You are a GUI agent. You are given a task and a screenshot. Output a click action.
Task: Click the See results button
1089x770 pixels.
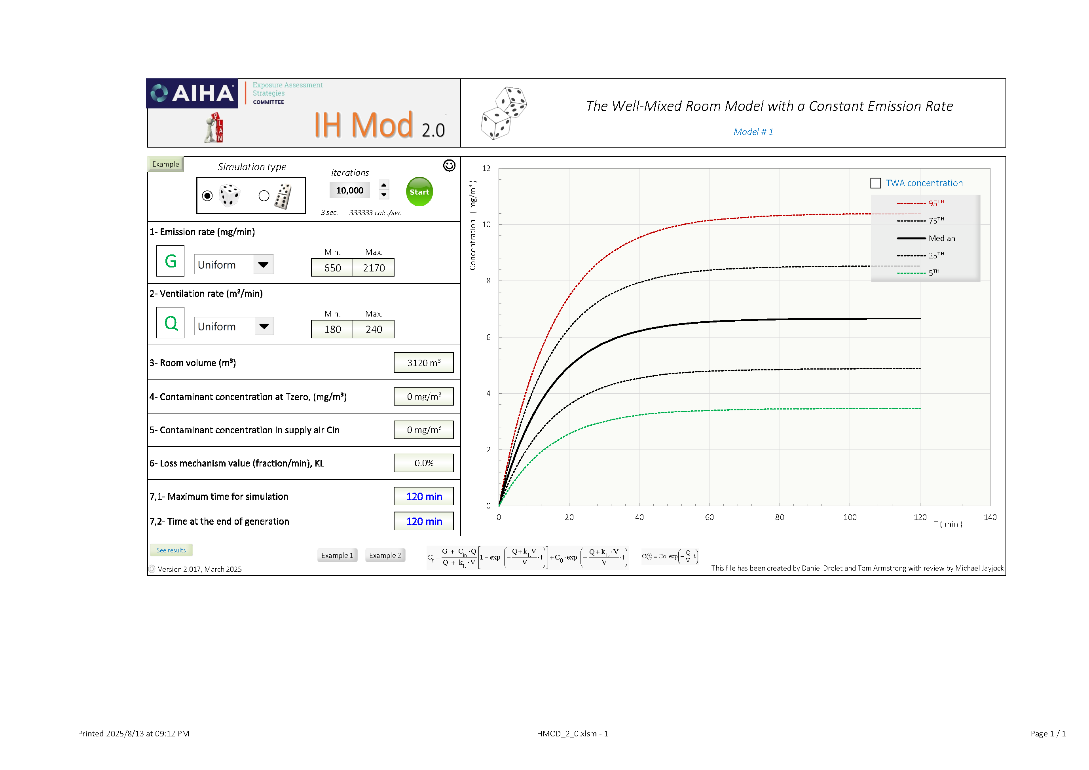pos(171,550)
